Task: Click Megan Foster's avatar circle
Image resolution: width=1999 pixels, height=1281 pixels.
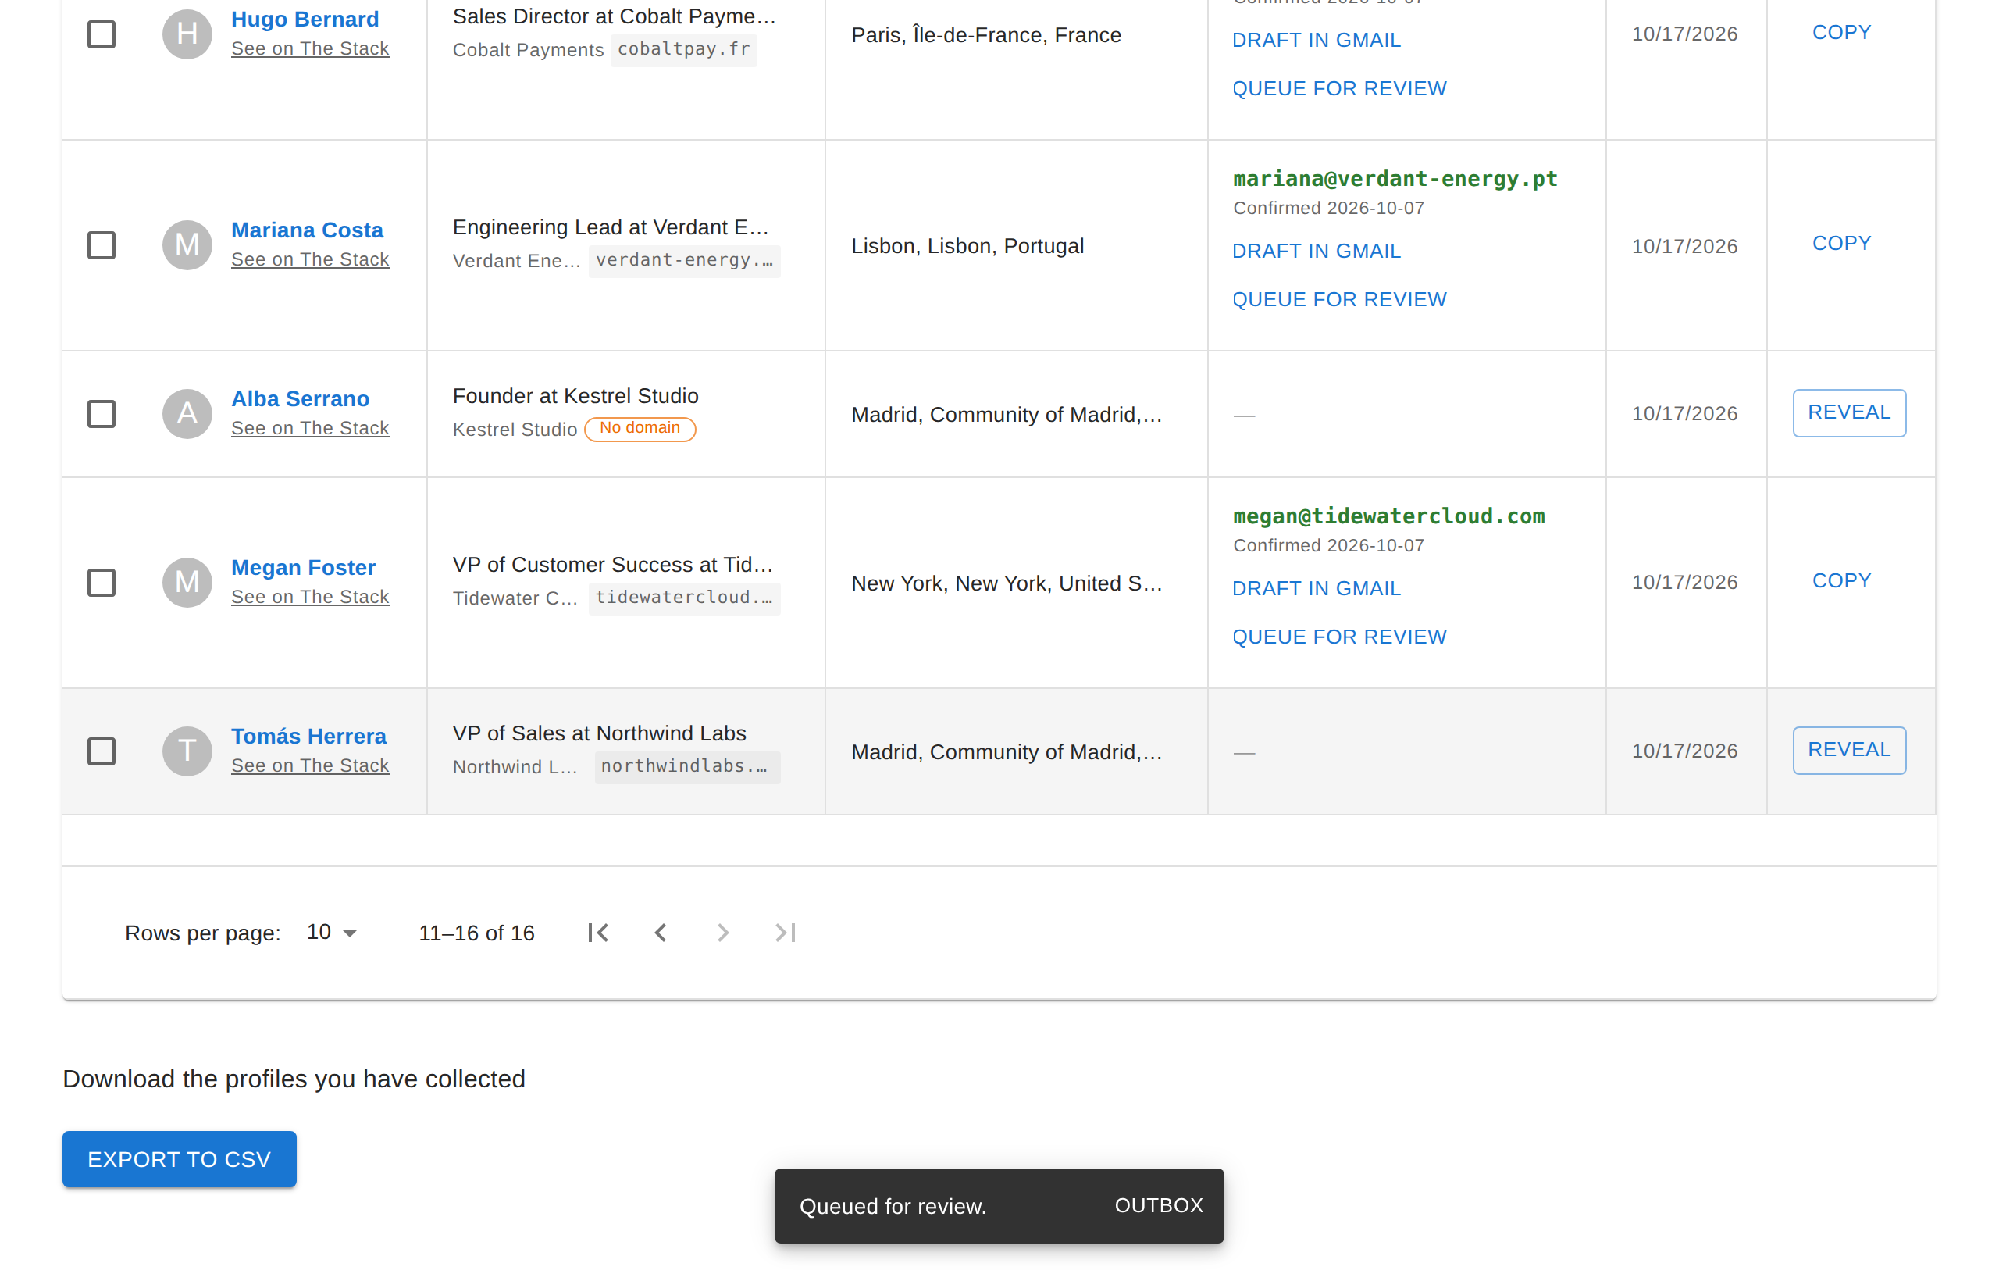Action: click(187, 582)
